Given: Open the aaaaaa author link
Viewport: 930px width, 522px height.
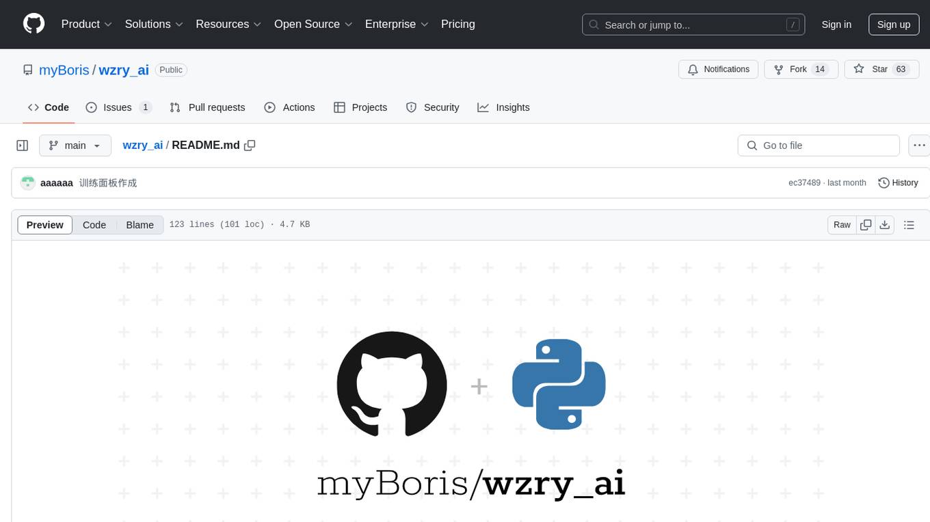Looking at the screenshot, I should click(57, 182).
